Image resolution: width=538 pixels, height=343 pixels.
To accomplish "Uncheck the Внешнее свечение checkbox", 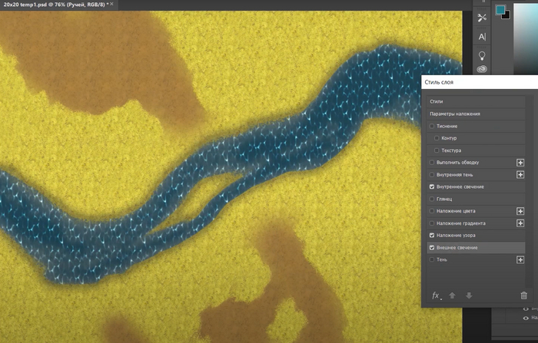I will (x=432, y=248).
